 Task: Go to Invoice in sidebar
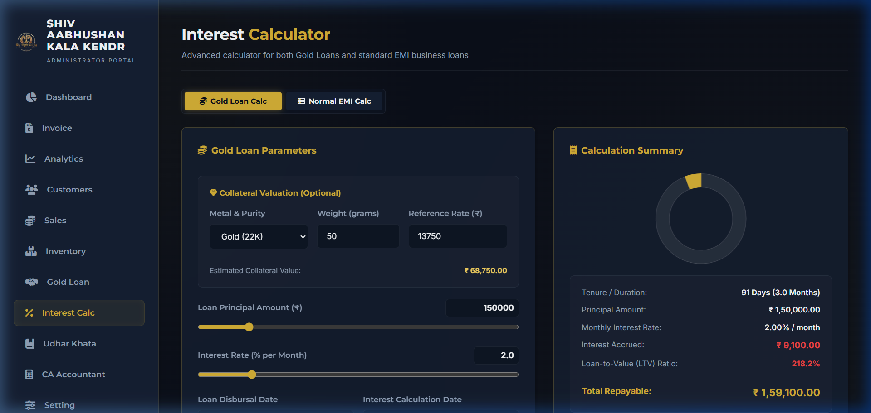(79, 128)
